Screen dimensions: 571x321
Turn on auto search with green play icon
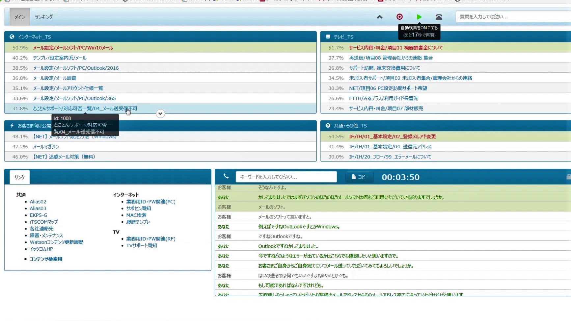(x=419, y=17)
